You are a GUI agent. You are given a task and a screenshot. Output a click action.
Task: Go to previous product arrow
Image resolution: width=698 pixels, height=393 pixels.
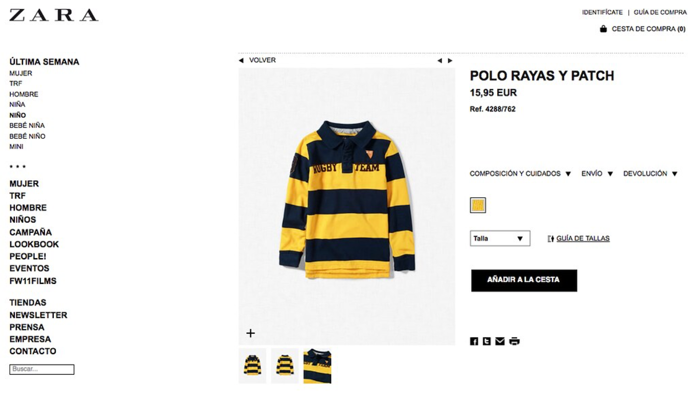pyautogui.click(x=439, y=61)
